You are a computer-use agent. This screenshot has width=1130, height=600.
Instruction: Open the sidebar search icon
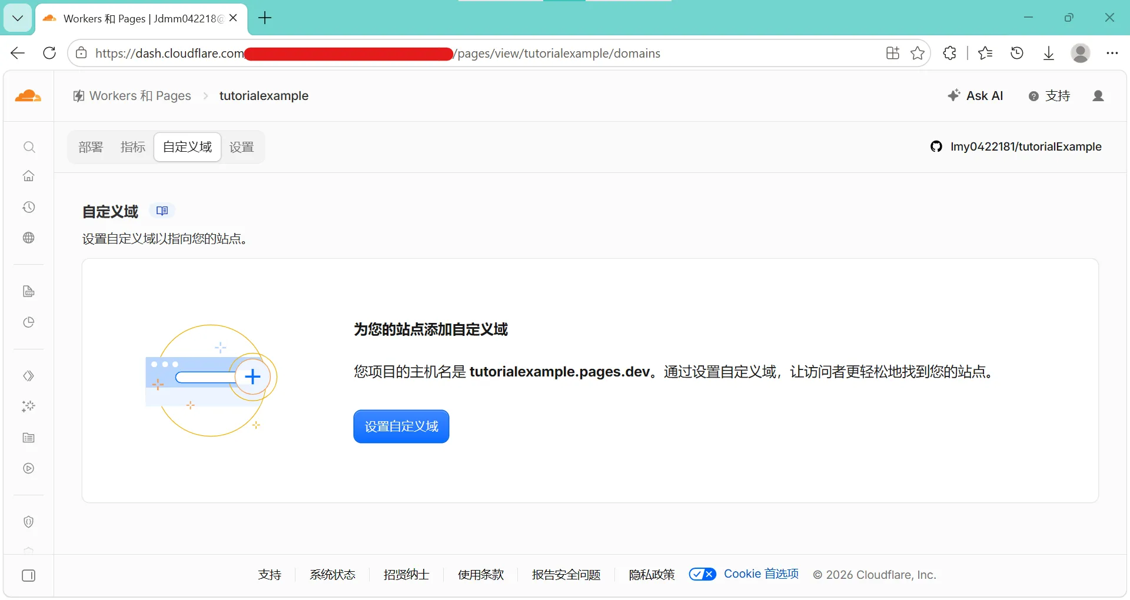click(29, 147)
